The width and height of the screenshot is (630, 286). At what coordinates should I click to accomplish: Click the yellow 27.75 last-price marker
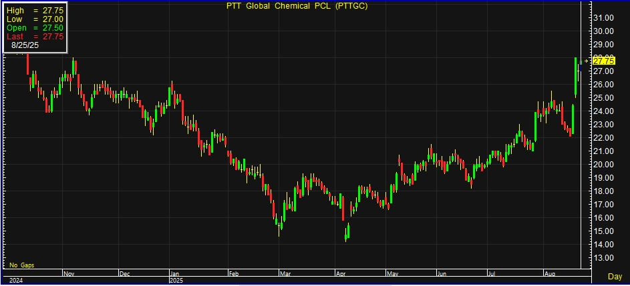[x=603, y=61]
